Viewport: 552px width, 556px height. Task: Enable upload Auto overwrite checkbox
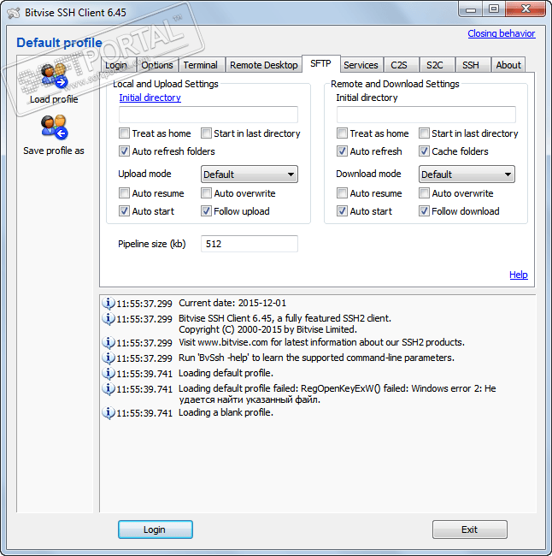pos(206,193)
